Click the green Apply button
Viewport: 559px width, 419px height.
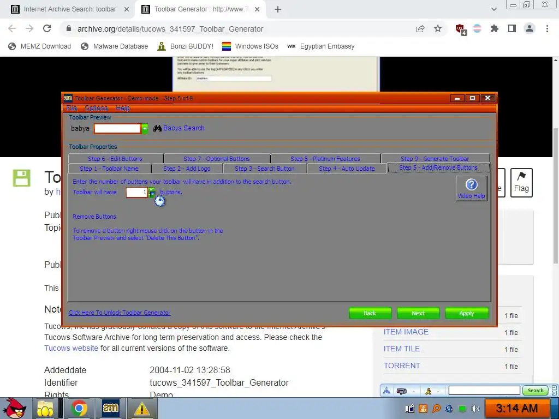[467, 313]
